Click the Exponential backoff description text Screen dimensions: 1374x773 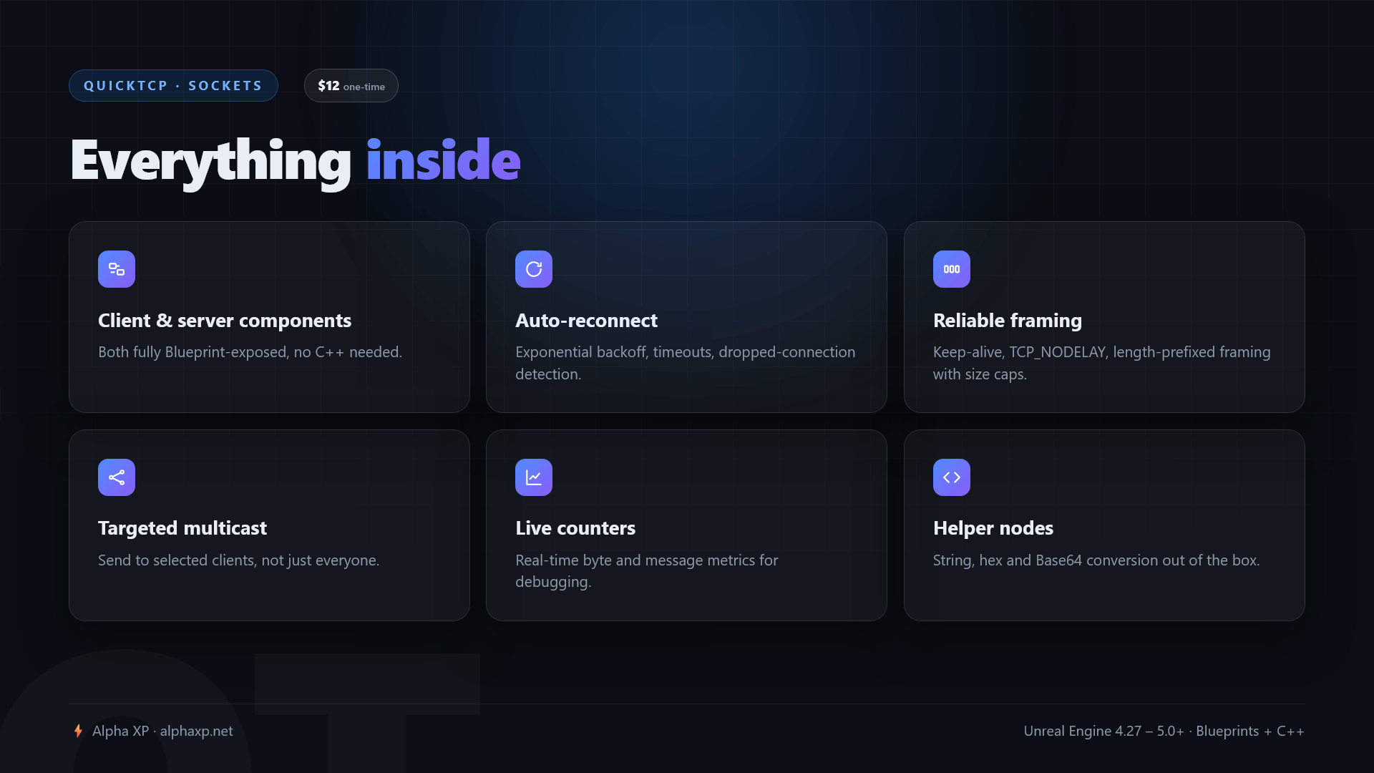click(686, 363)
